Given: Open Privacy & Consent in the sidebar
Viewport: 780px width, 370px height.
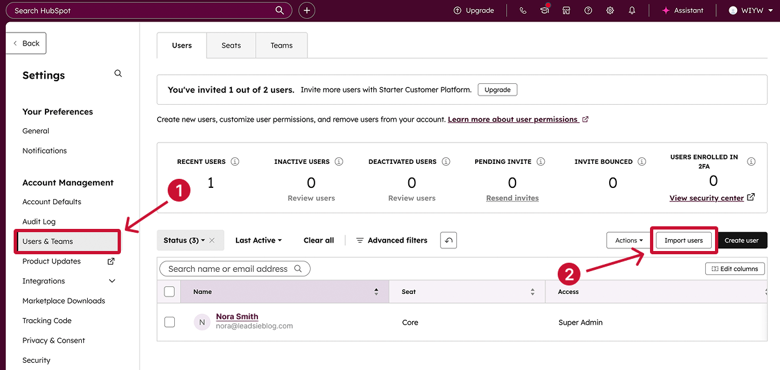Looking at the screenshot, I should tap(53, 341).
